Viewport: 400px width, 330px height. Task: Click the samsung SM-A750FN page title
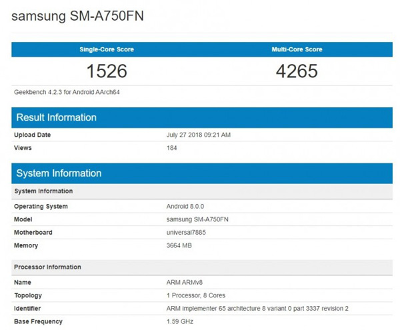pos(77,16)
